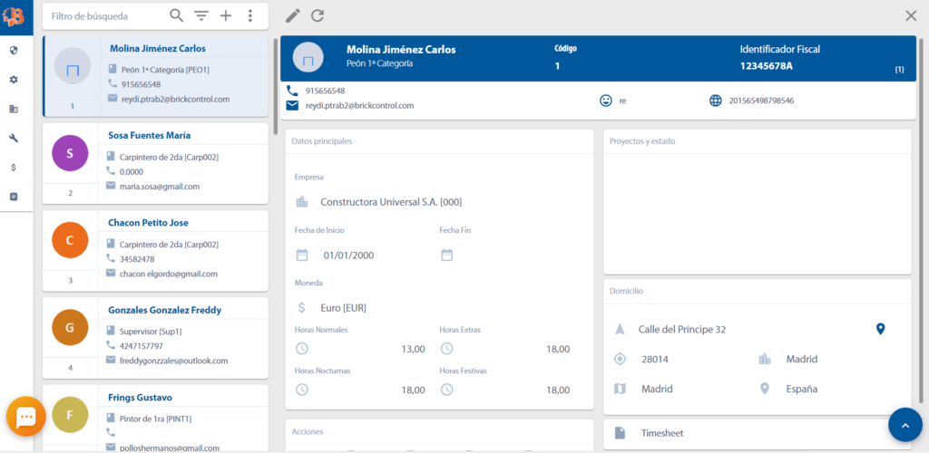Open the wrench tools sidebar item
929x453 pixels.
[14, 138]
